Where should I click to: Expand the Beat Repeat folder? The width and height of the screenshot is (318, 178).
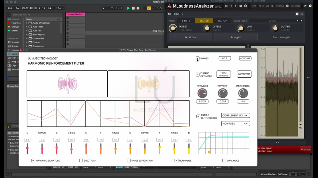point(27,35)
